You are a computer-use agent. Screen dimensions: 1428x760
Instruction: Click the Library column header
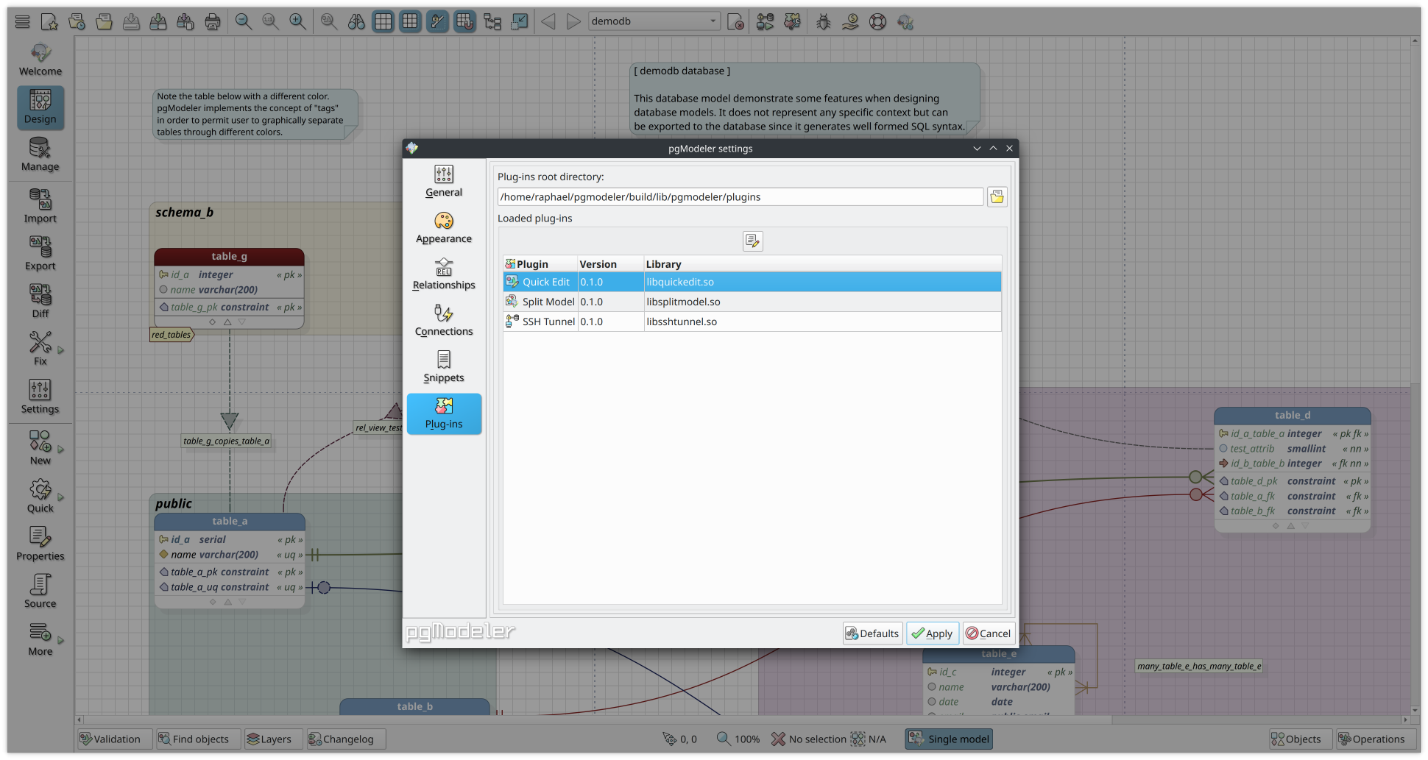pyautogui.click(x=822, y=264)
